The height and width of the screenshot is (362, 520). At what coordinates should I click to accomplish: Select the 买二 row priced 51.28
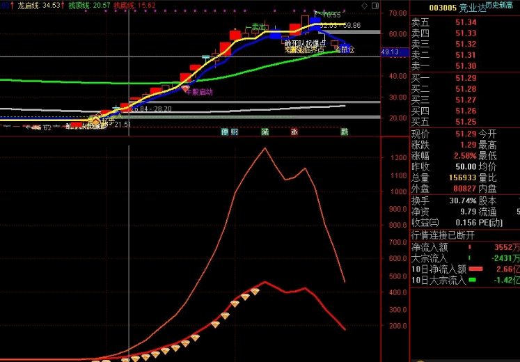tap(465, 89)
